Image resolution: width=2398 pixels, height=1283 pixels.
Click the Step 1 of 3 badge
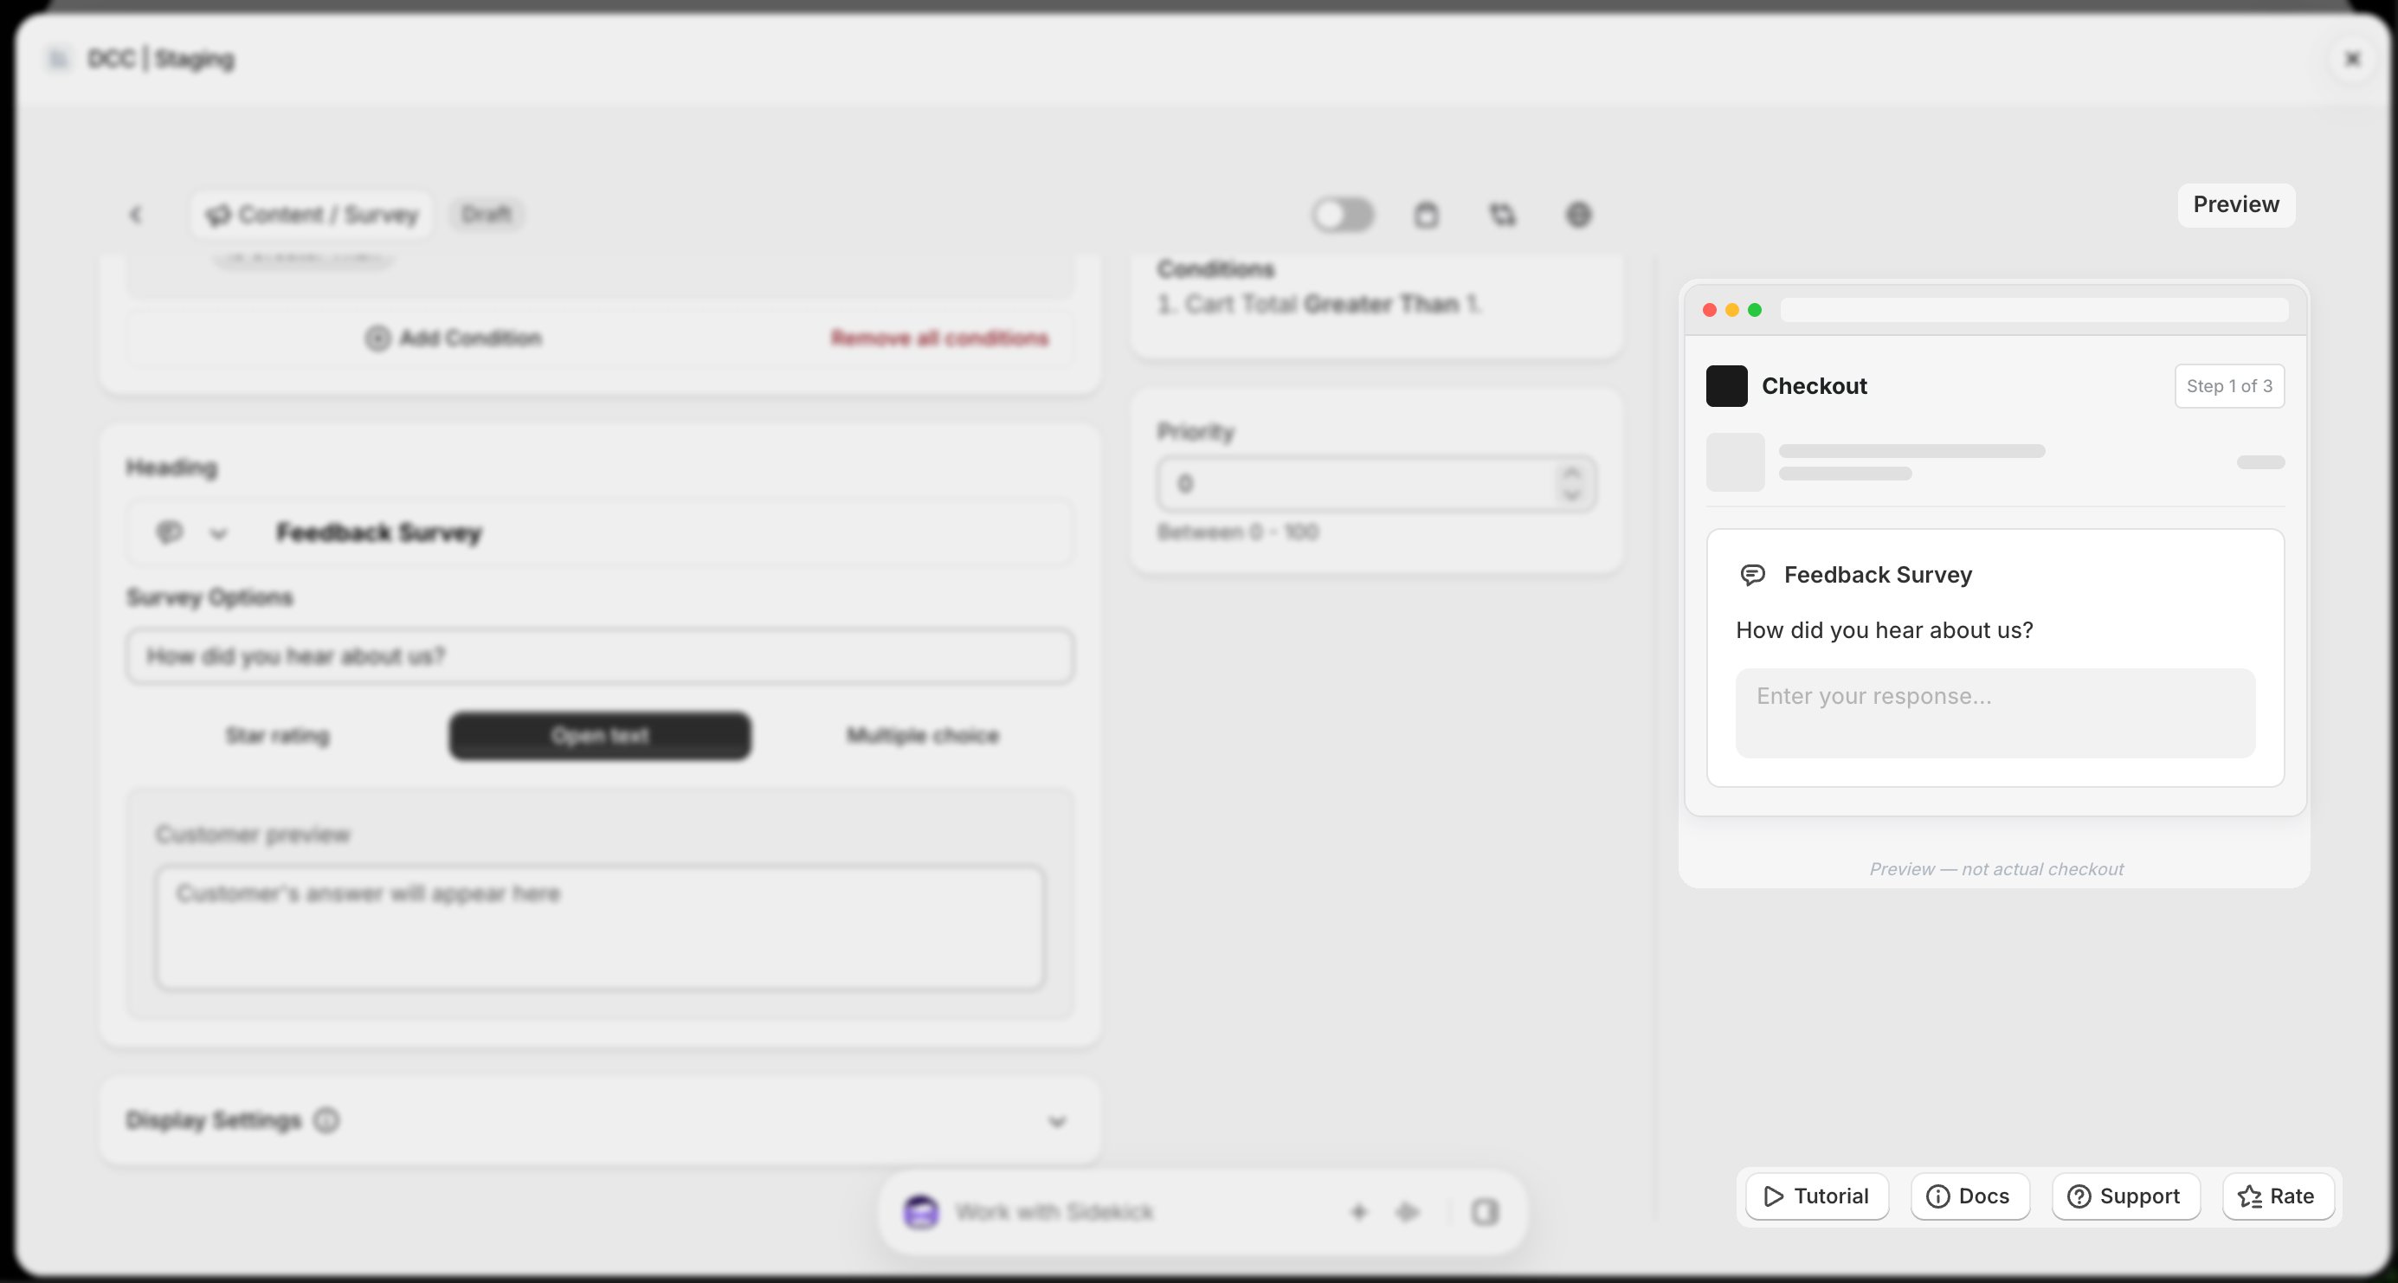click(2228, 386)
